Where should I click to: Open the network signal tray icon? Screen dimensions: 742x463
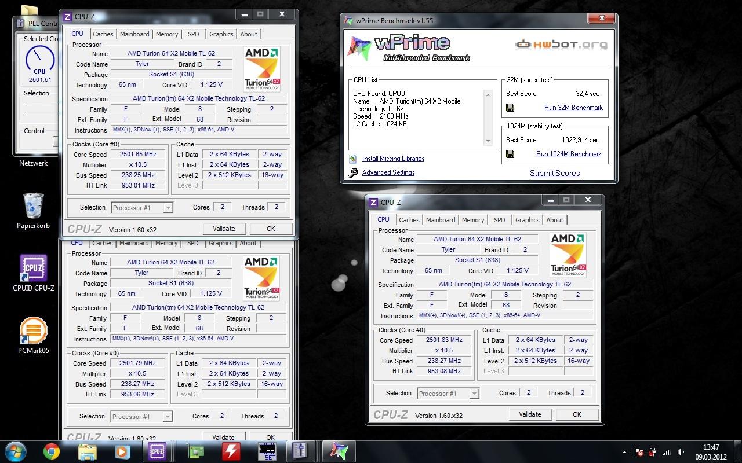pos(667,452)
